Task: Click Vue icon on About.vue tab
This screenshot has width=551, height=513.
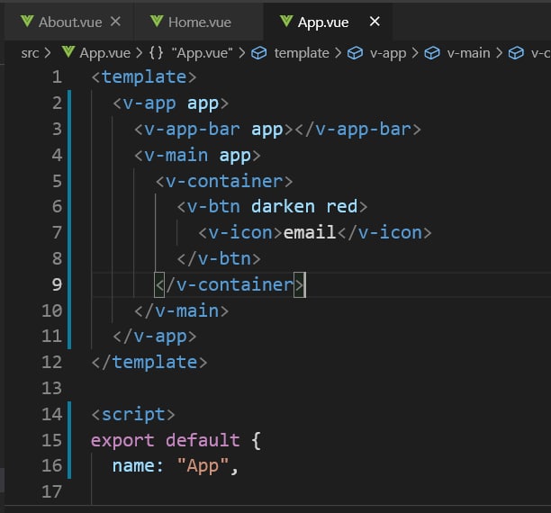Action: (x=27, y=22)
